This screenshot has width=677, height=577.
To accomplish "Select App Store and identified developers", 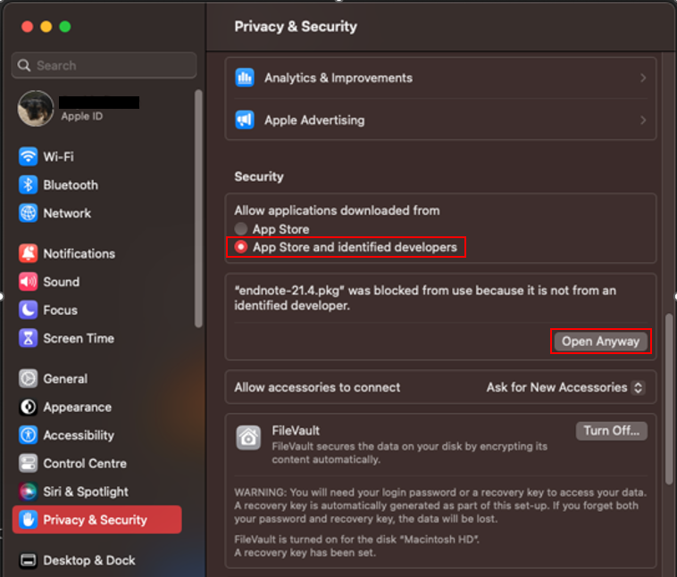I will 241,247.
